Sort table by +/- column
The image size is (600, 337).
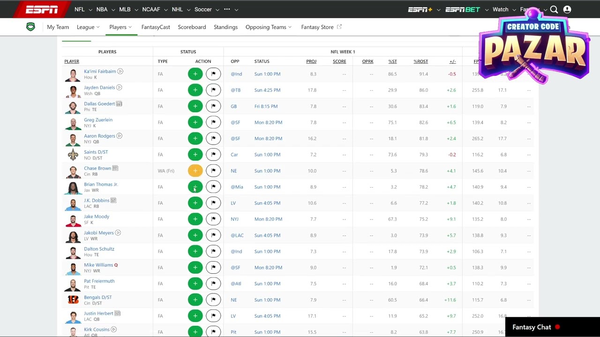(452, 61)
